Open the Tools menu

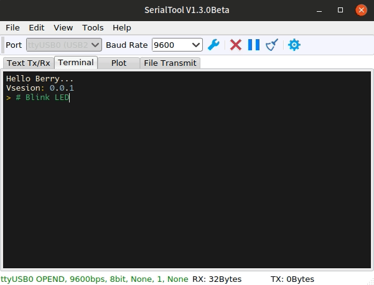click(x=93, y=28)
